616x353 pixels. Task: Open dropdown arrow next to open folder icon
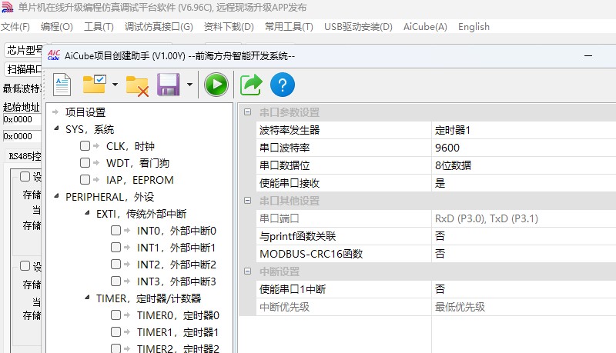tap(115, 85)
